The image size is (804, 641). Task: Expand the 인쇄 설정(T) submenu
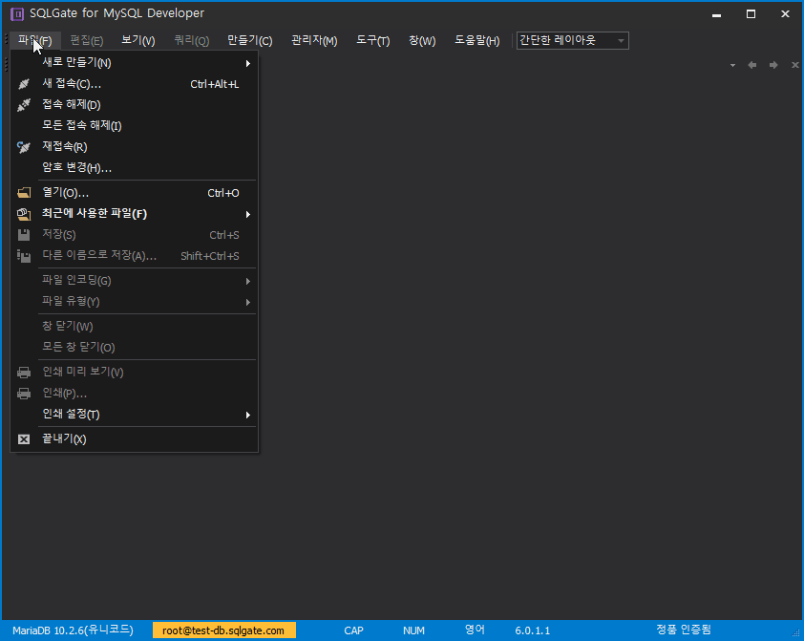pyautogui.click(x=134, y=415)
